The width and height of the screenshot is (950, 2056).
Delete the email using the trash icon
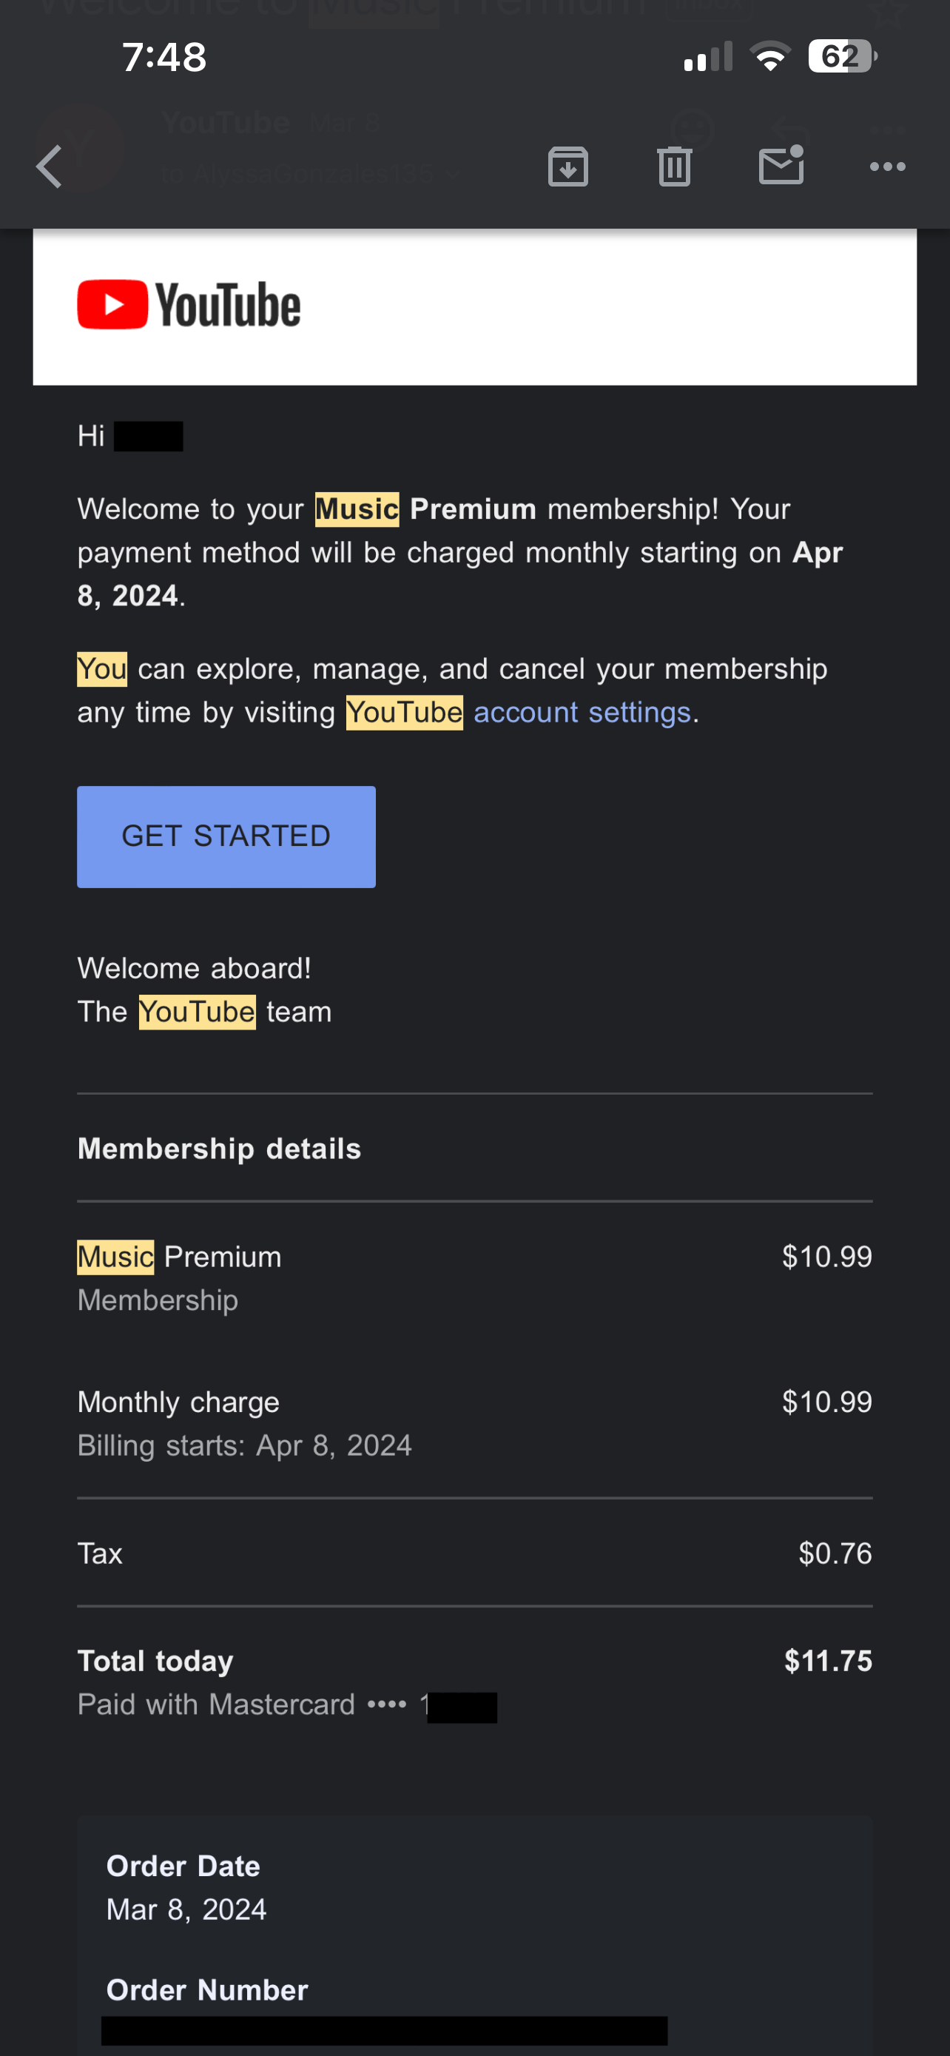[x=674, y=166]
